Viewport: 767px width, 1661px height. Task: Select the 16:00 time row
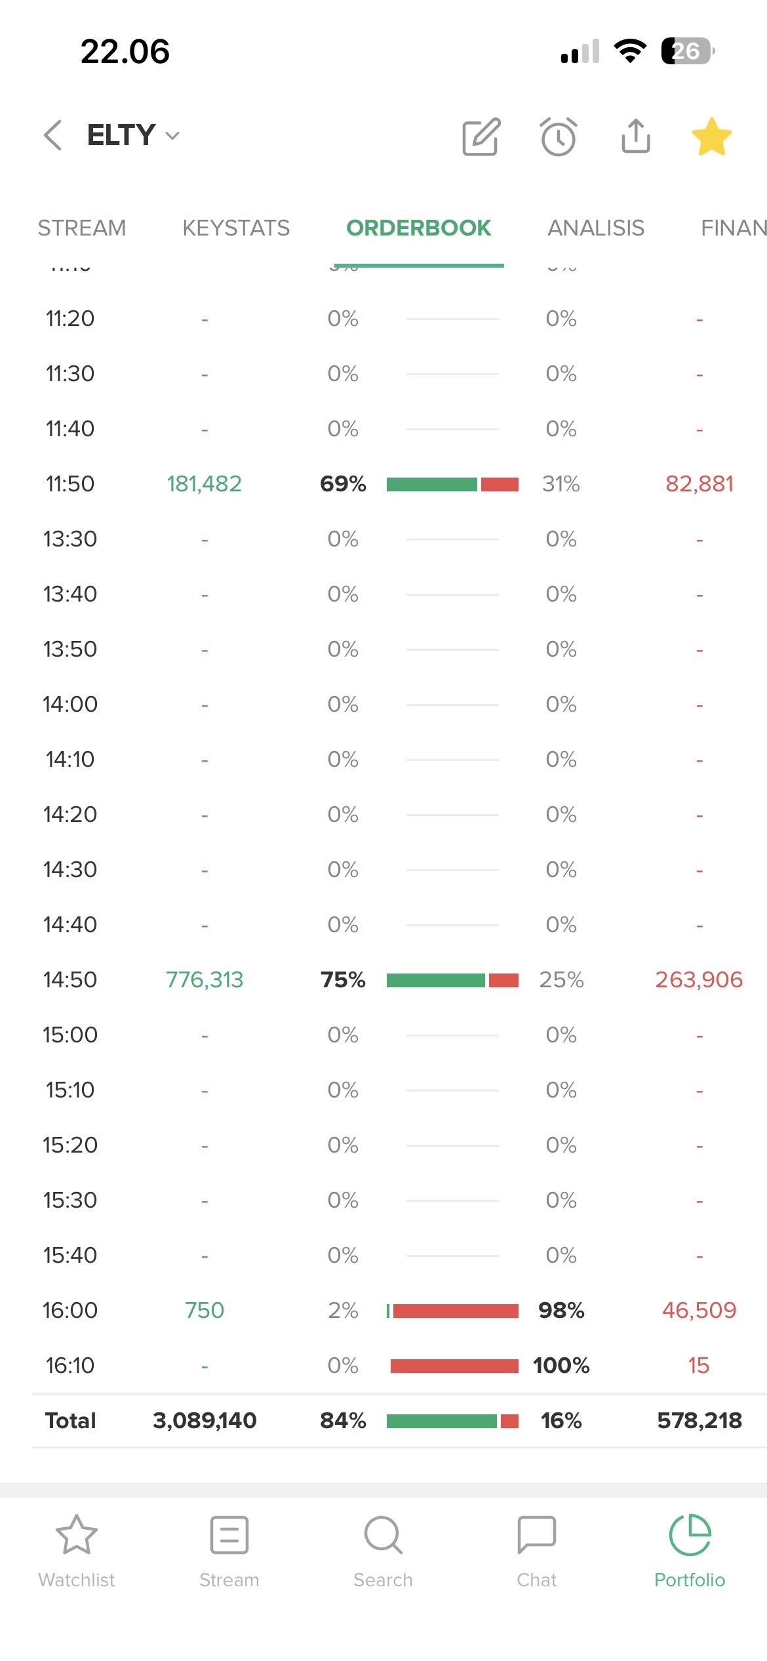pyautogui.click(x=70, y=1310)
